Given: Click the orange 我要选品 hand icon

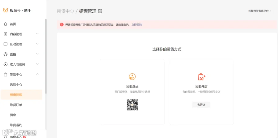Looking at the screenshot, I should [x=132, y=77].
